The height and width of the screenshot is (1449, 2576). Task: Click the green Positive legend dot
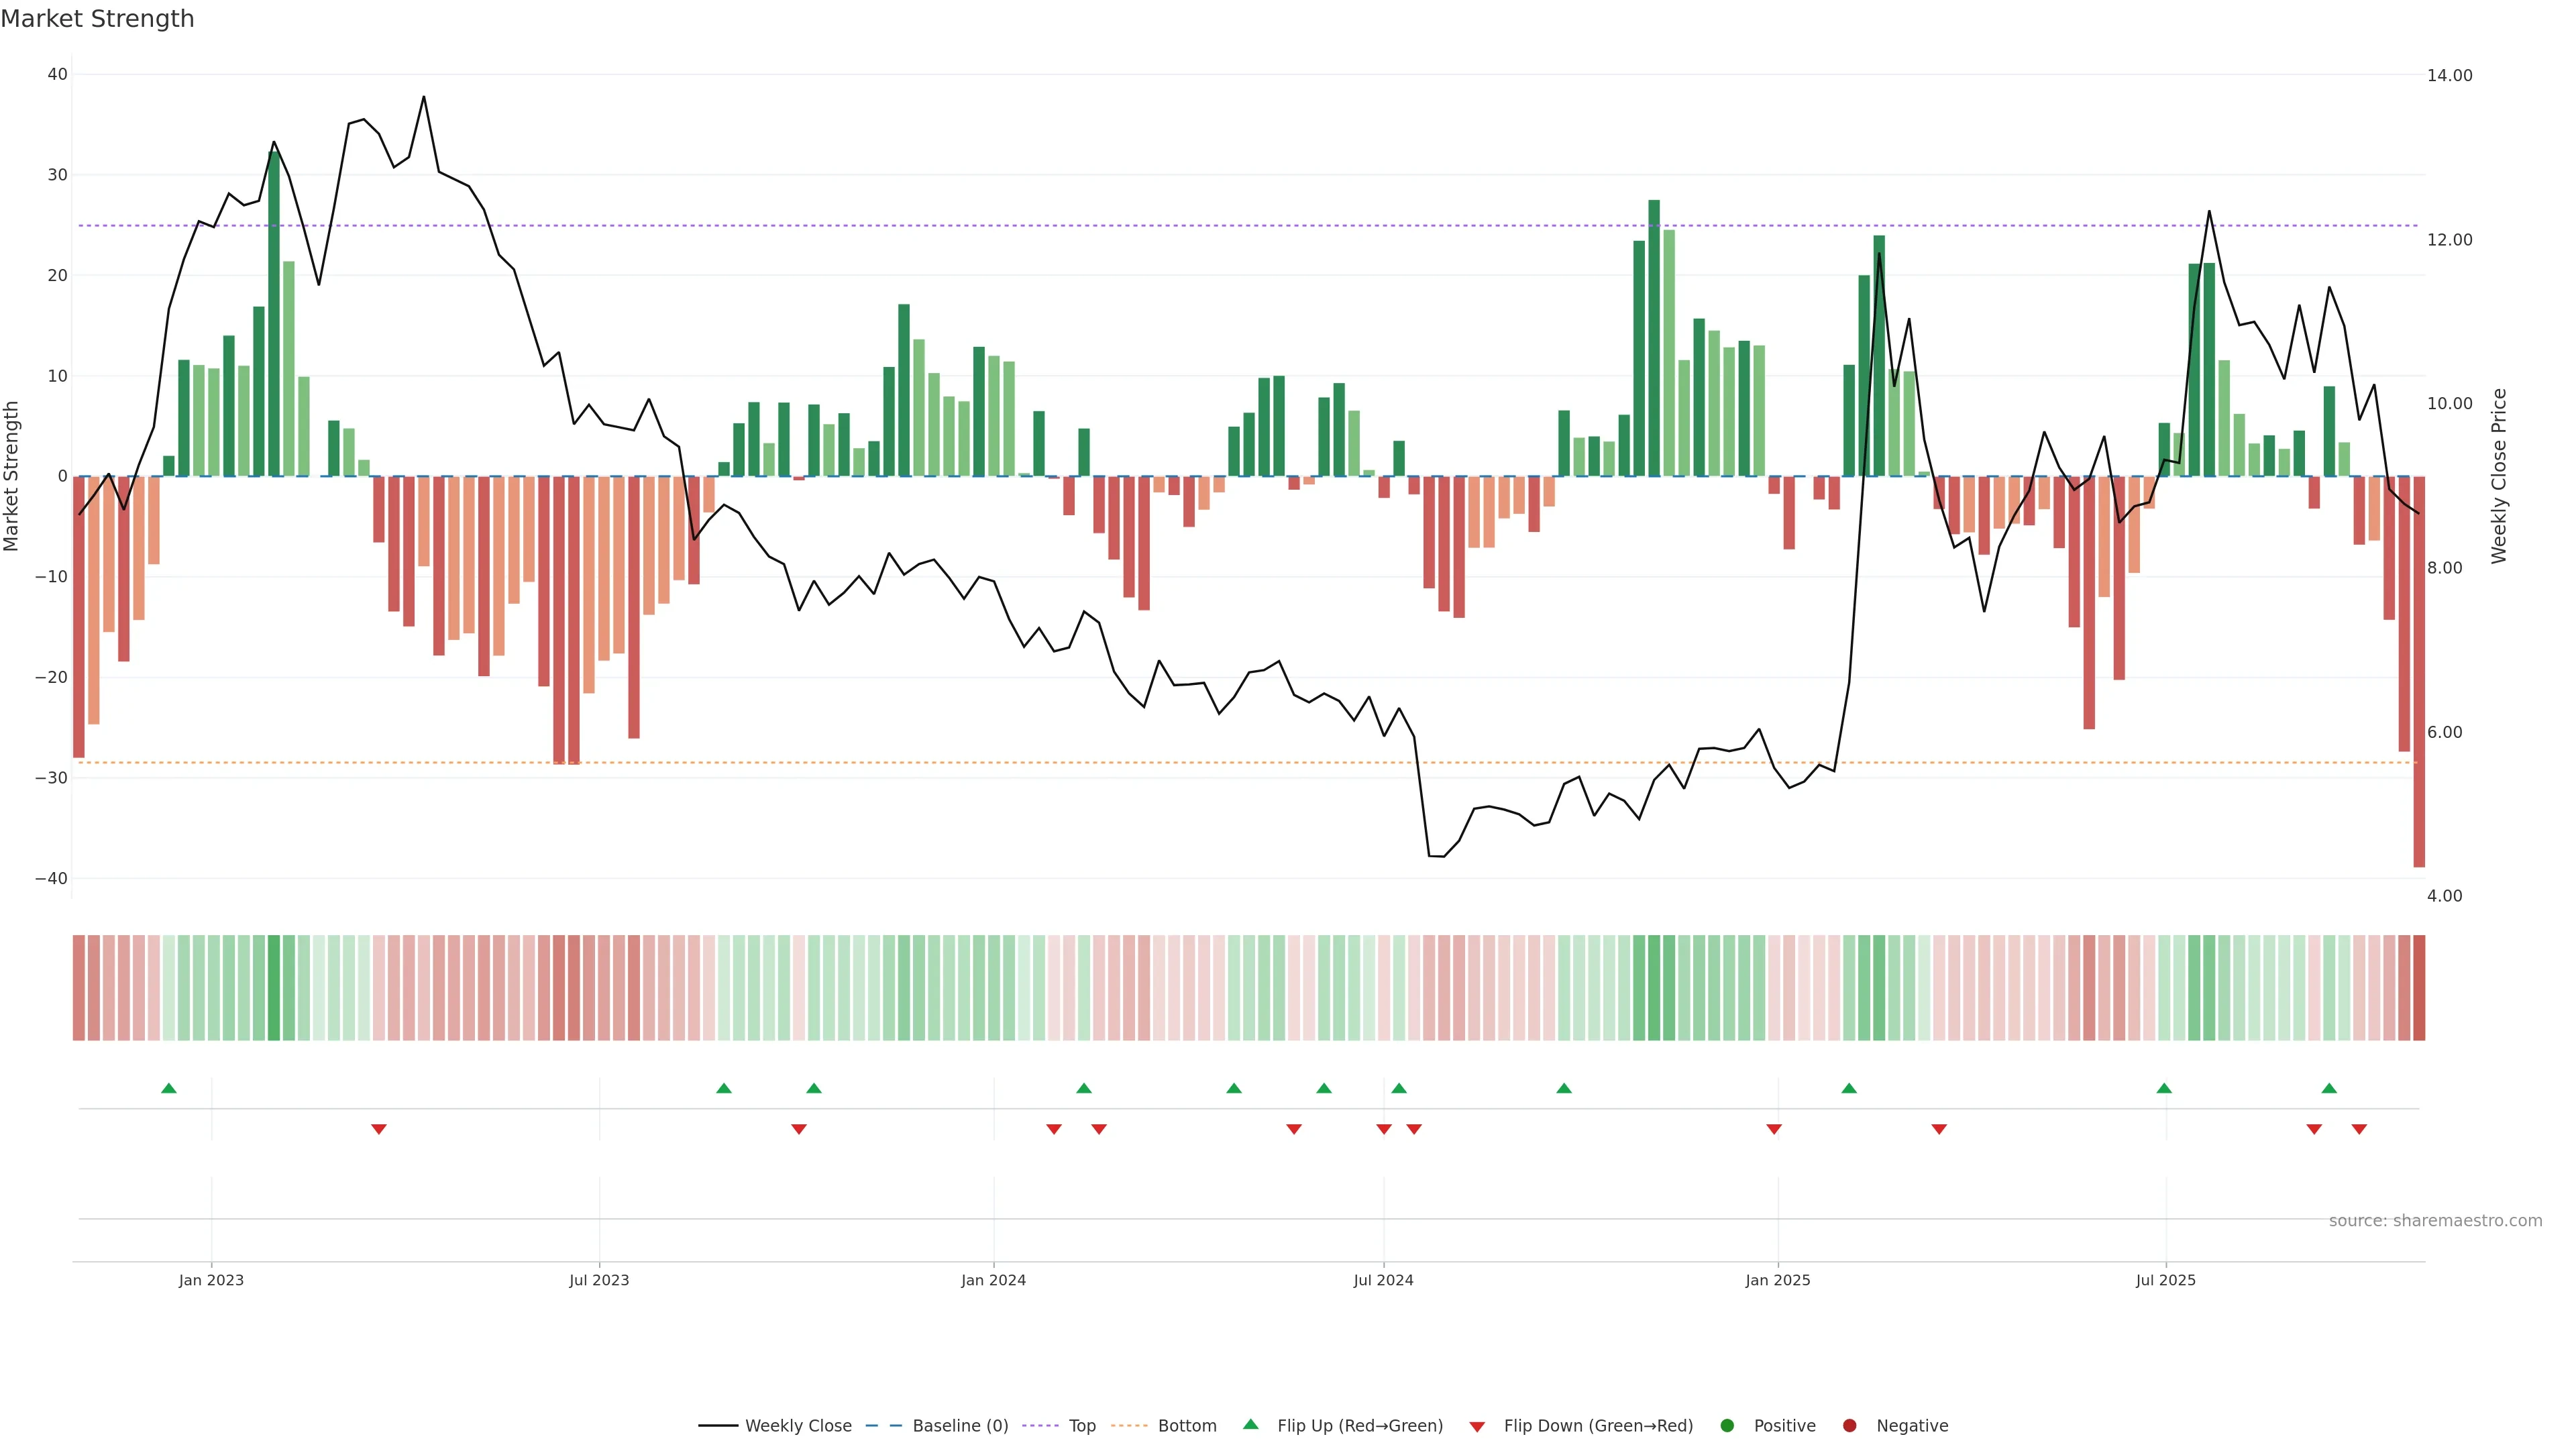pos(1727,1425)
